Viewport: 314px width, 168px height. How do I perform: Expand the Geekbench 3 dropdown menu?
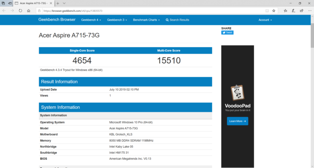pos(117,20)
